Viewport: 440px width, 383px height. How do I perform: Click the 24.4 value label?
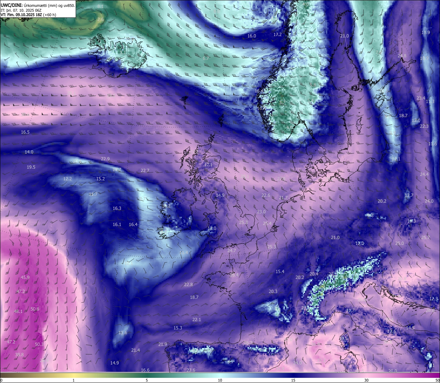coord(424,174)
